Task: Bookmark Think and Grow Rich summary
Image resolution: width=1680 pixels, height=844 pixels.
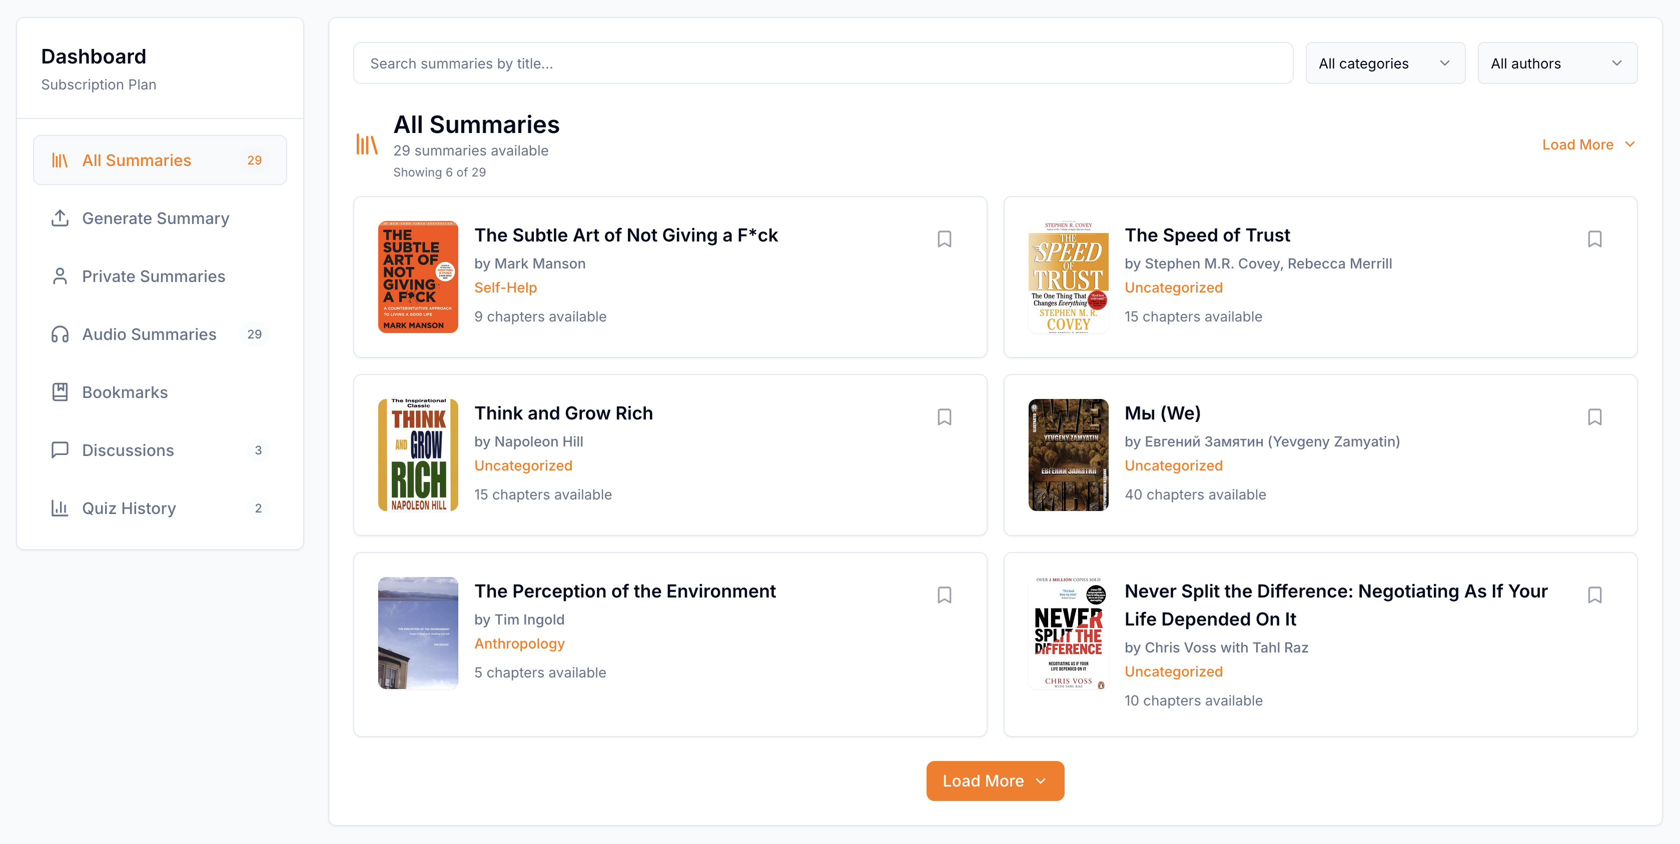Action: 944,417
